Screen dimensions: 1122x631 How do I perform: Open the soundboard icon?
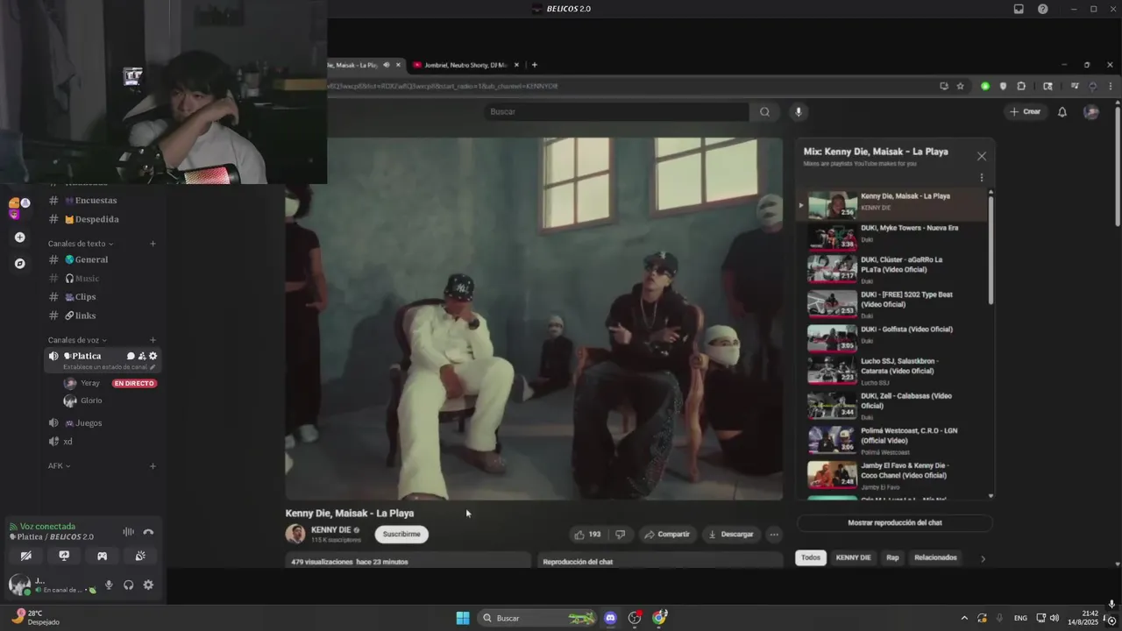140,556
